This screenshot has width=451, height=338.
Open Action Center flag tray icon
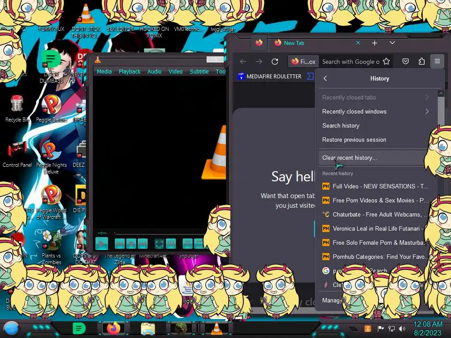pos(381,328)
